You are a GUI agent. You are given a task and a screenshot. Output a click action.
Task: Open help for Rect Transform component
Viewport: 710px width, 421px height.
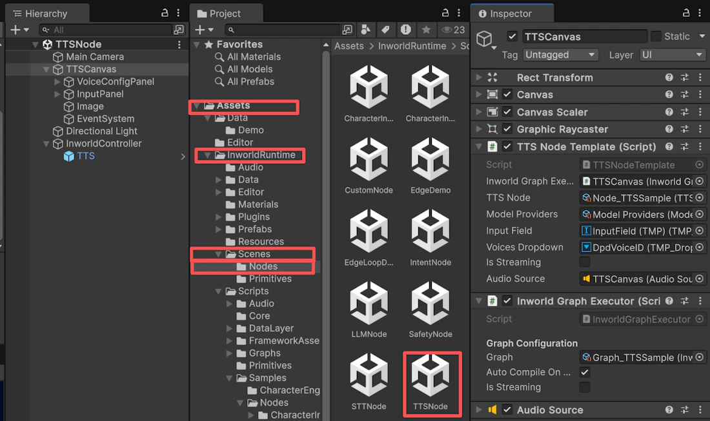[x=669, y=77]
